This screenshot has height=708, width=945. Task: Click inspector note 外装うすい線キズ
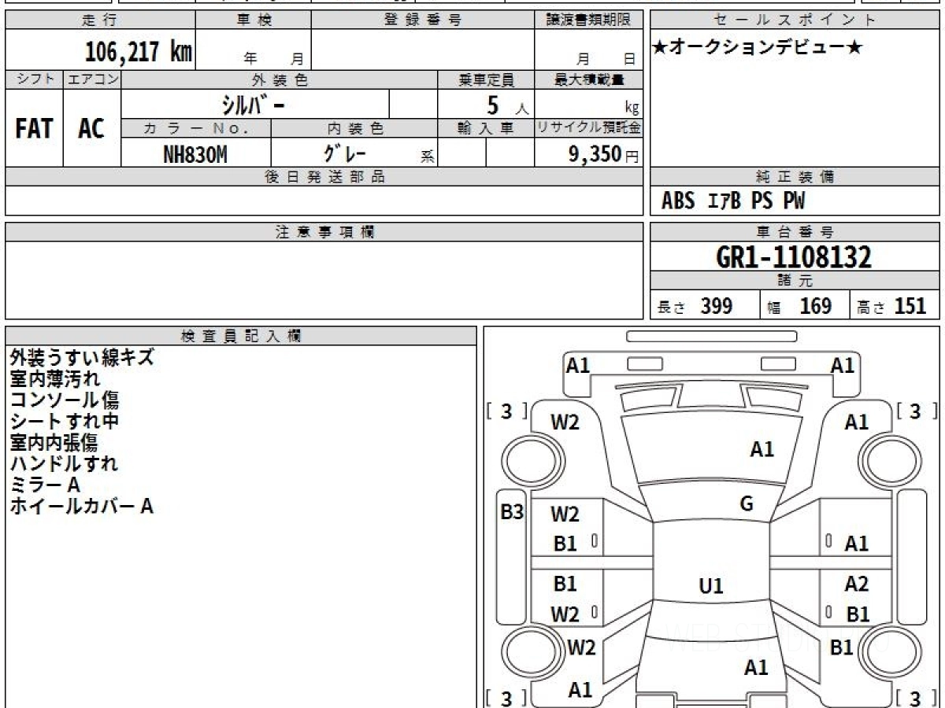[82, 357]
